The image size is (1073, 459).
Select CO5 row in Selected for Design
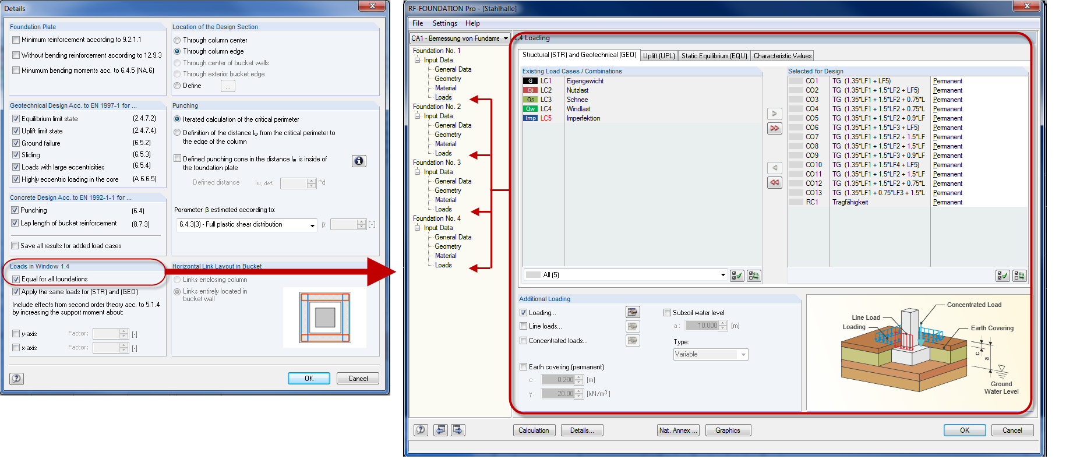(908, 118)
